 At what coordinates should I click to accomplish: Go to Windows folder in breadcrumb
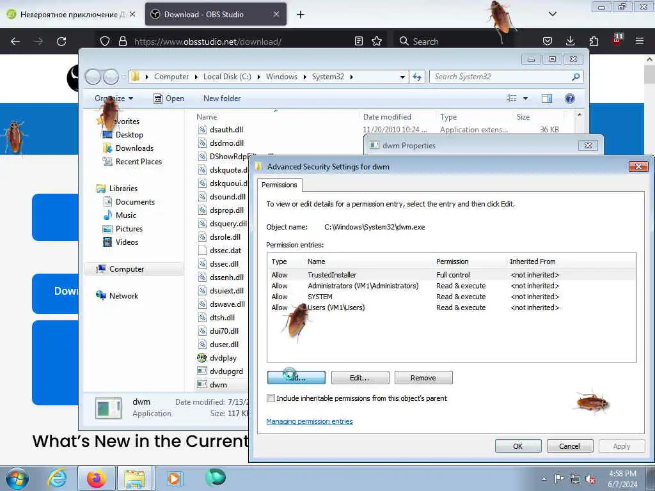click(x=281, y=77)
